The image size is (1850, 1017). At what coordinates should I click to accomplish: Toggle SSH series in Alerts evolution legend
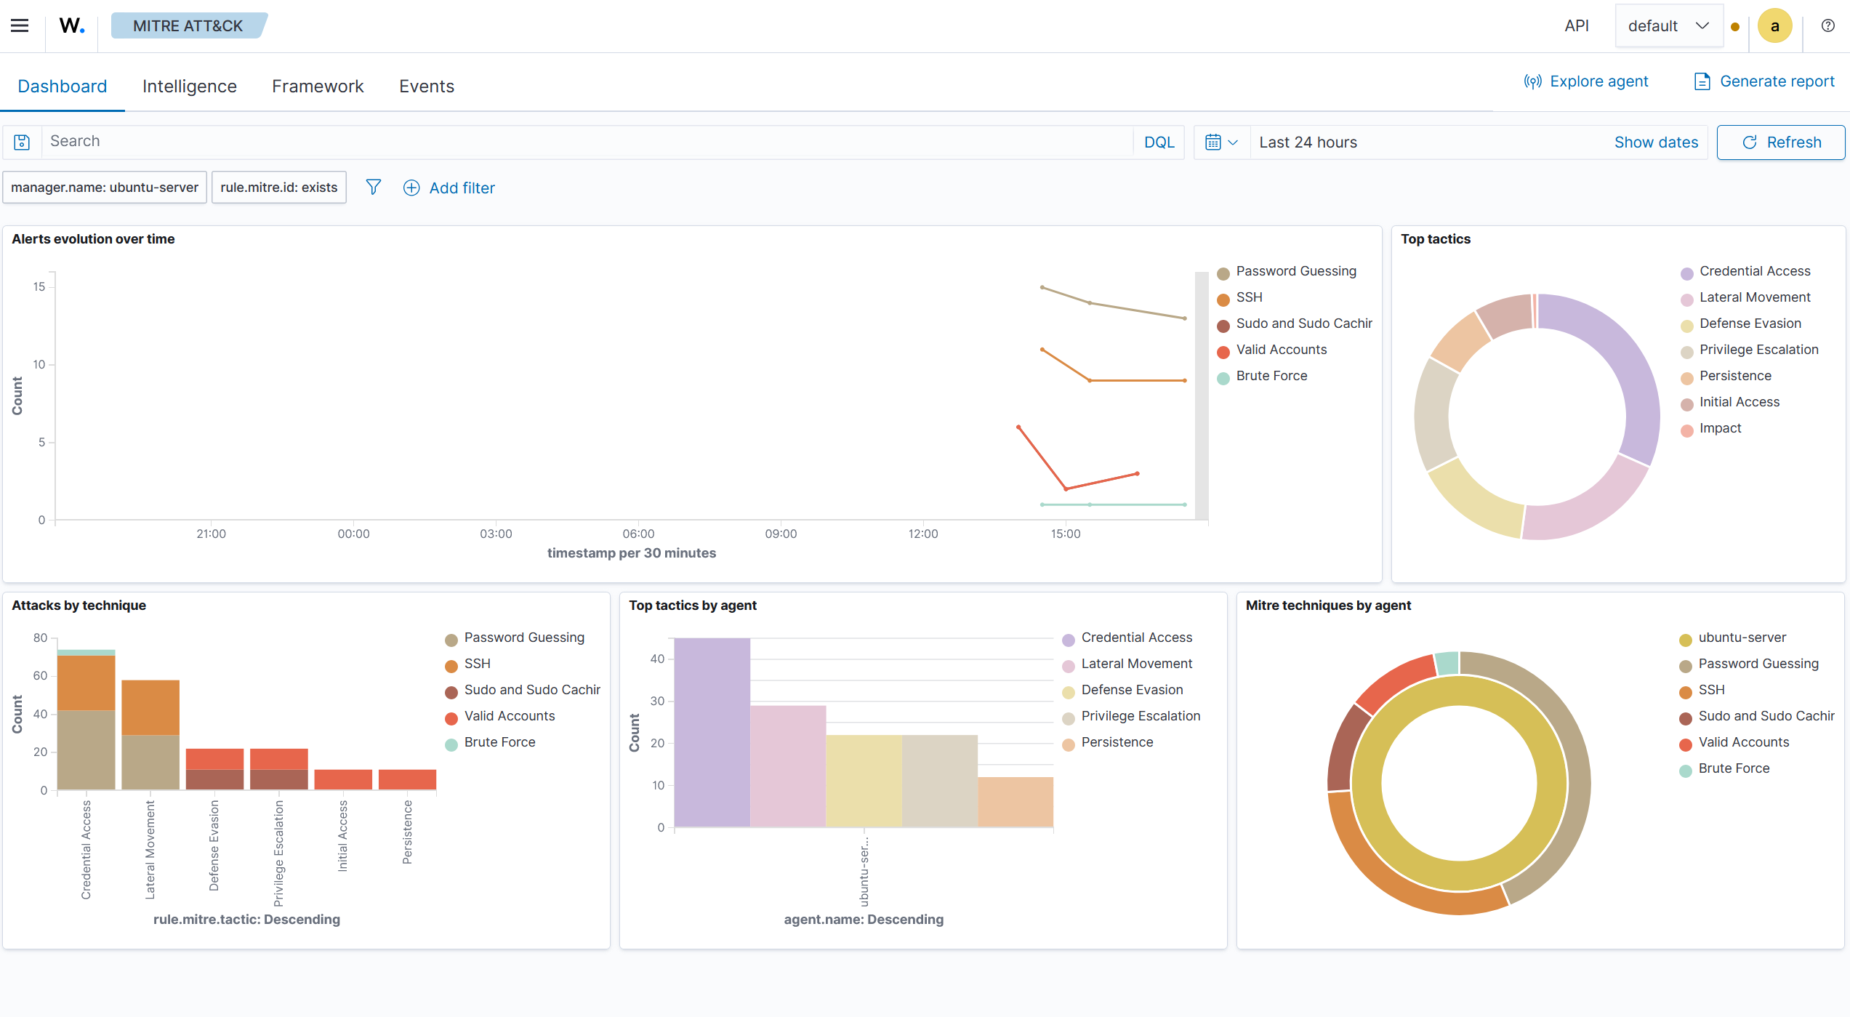tap(1249, 297)
